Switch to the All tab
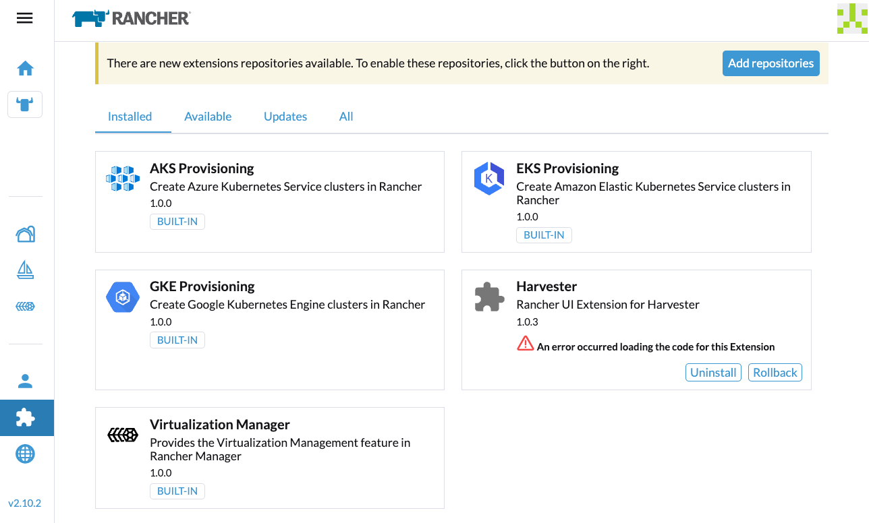 tap(346, 117)
